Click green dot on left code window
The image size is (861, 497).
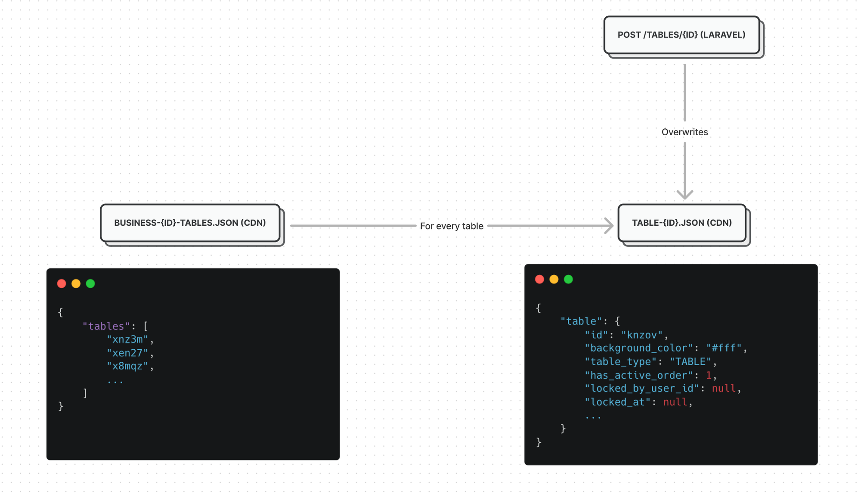[x=90, y=283]
